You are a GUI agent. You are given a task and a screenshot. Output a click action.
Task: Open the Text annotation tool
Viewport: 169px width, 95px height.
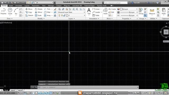89,11
